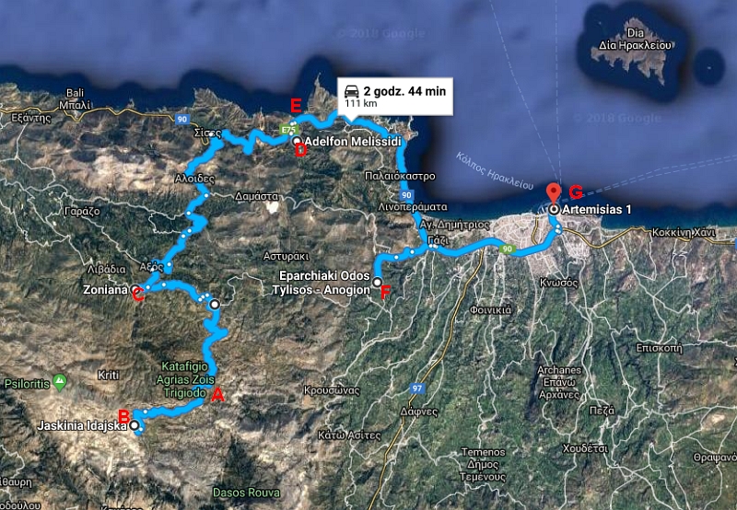
Task: Click the Zoniana waypoint circle
Action: pyautogui.click(x=135, y=289)
